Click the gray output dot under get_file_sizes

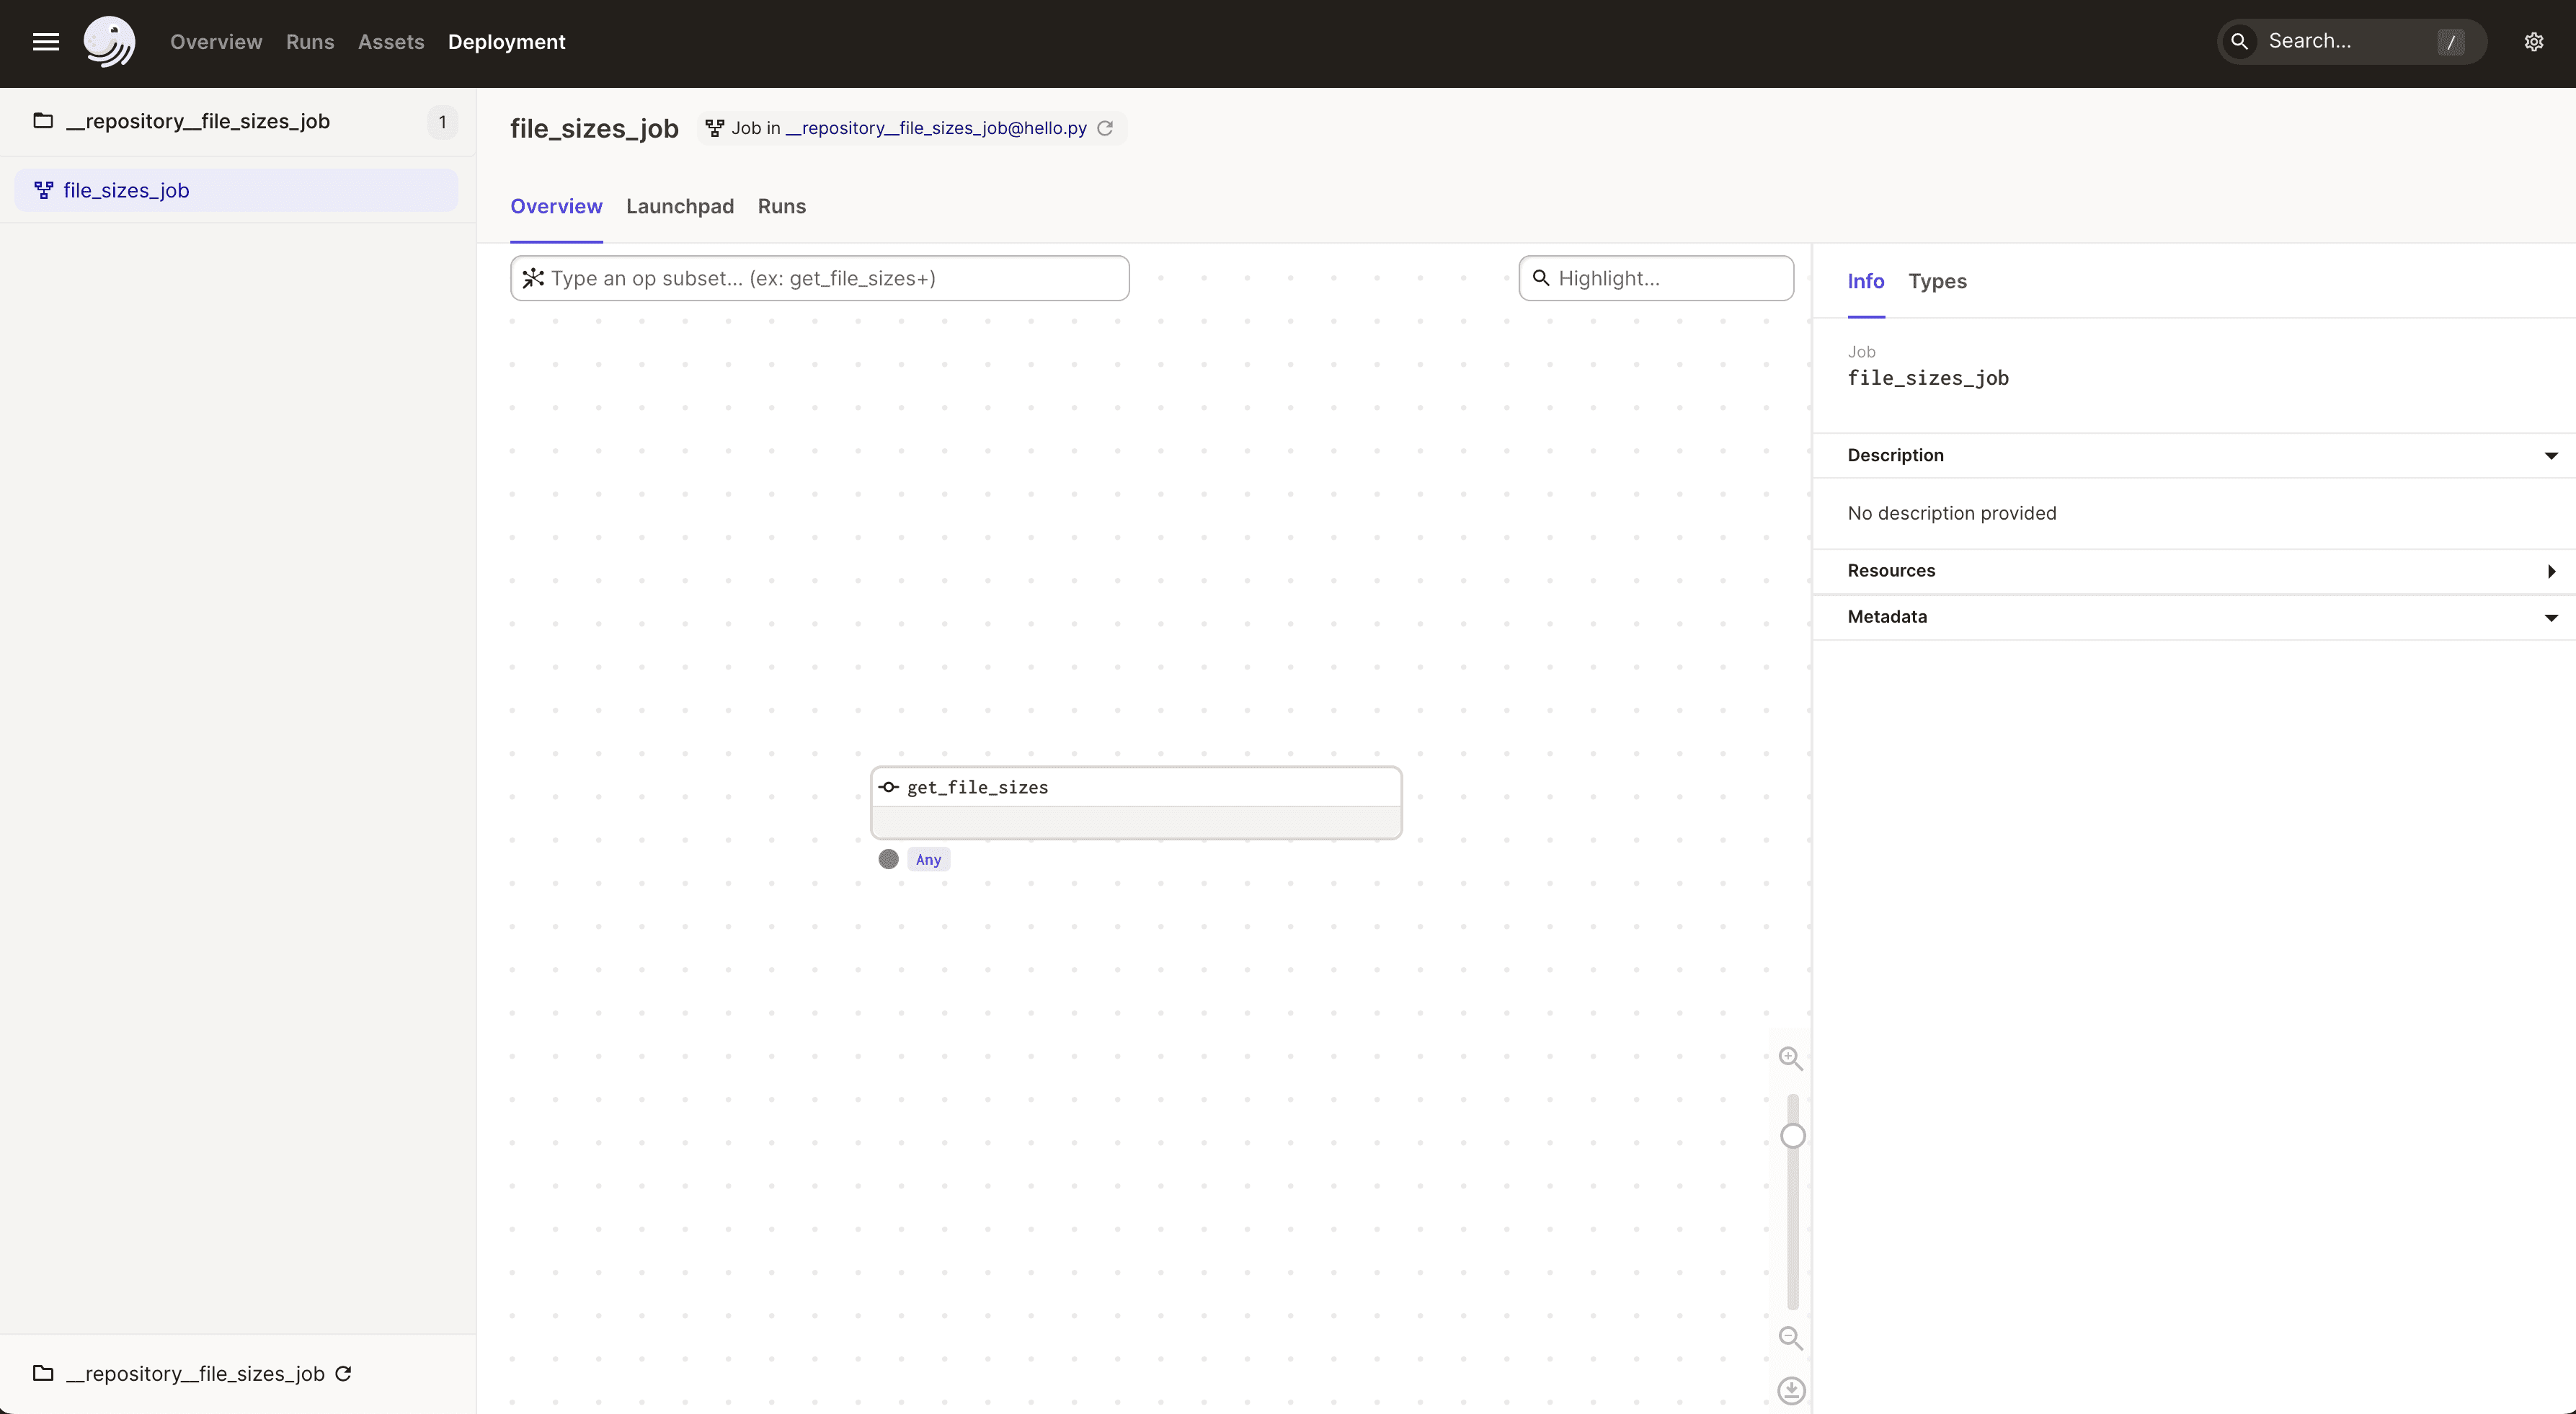coord(888,859)
